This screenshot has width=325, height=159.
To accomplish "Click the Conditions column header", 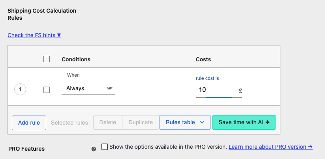I will tap(76, 59).
